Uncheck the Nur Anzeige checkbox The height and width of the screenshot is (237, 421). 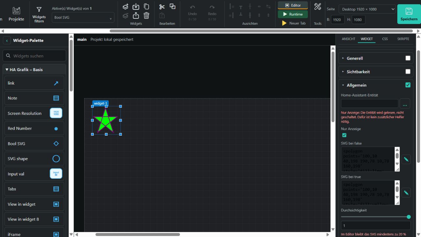pyautogui.click(x=344, y=135)
